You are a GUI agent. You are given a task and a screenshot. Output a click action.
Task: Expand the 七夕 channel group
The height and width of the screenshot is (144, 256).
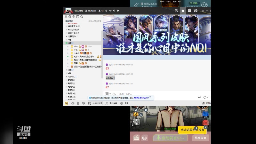tap(67, 76)
